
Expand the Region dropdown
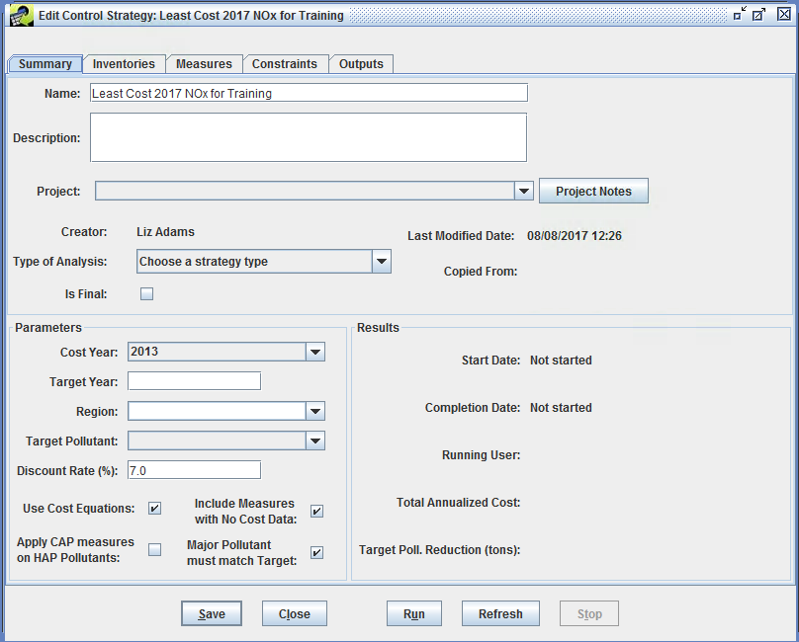coord(314,411)
